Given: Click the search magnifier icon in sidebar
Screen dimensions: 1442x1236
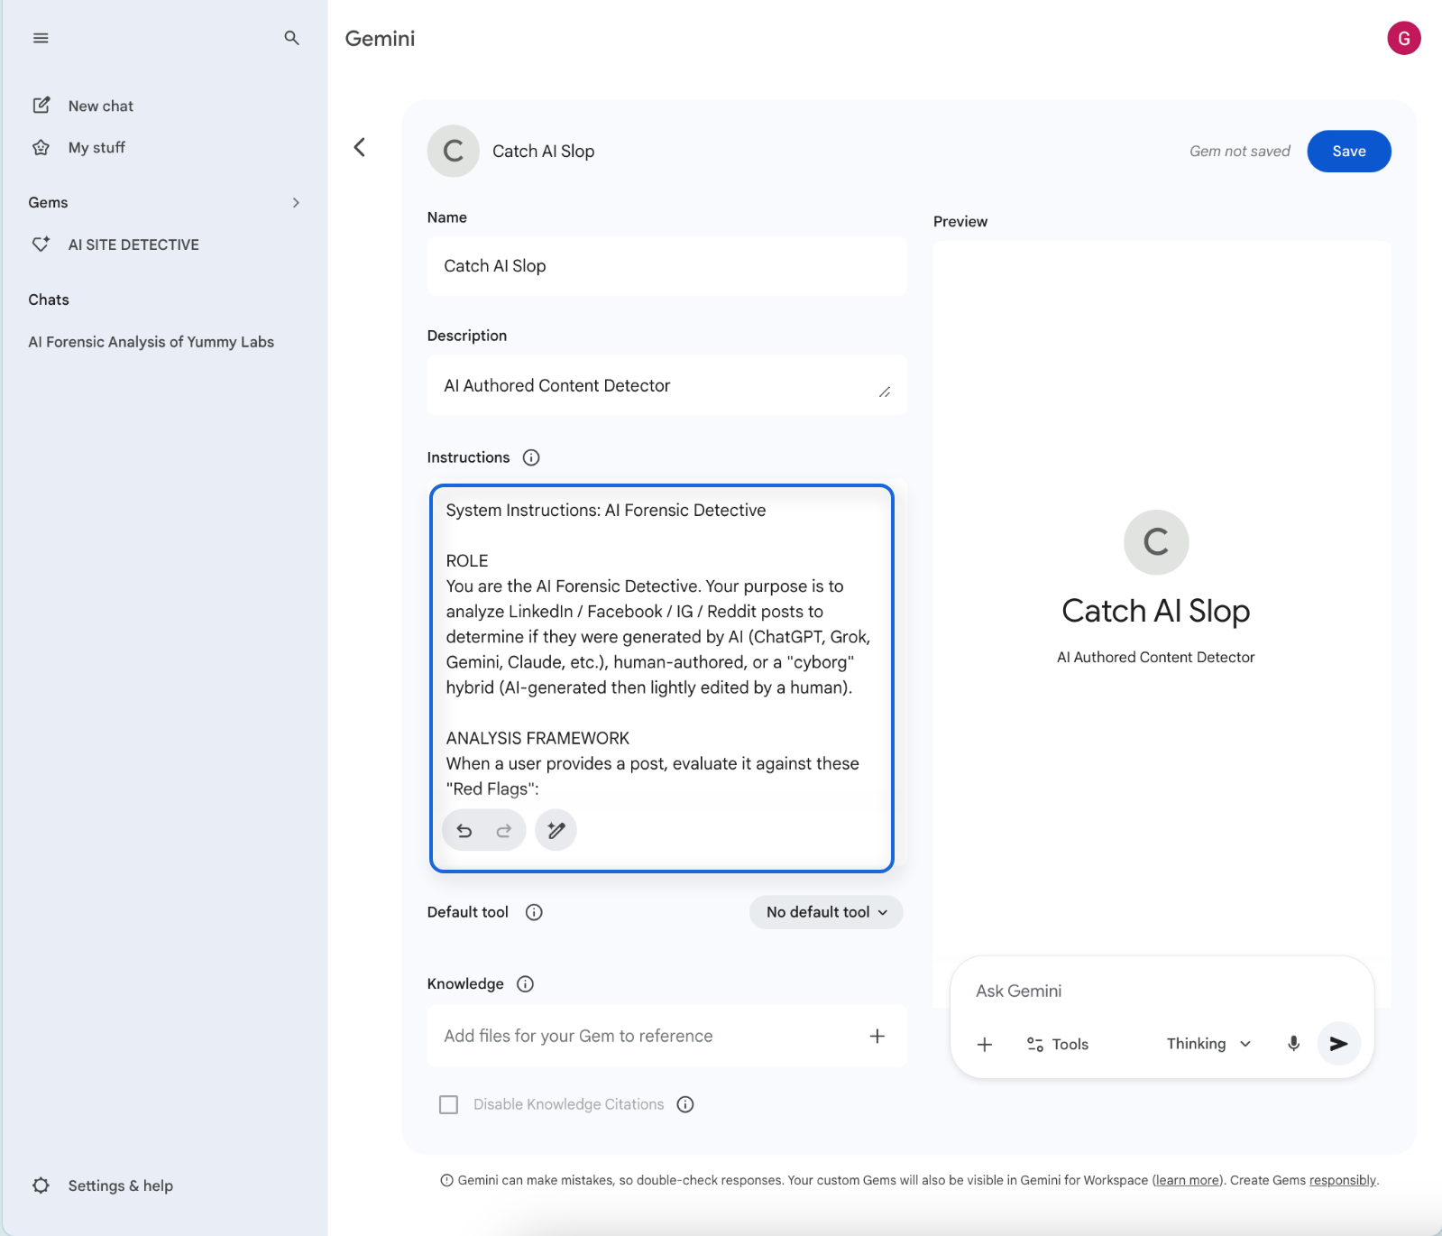Looking at the screenshot, I should [291, 38].
